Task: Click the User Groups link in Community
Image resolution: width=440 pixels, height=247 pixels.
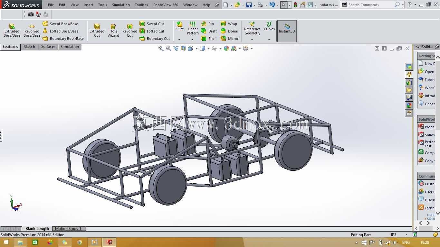Action: click(426, 192)
